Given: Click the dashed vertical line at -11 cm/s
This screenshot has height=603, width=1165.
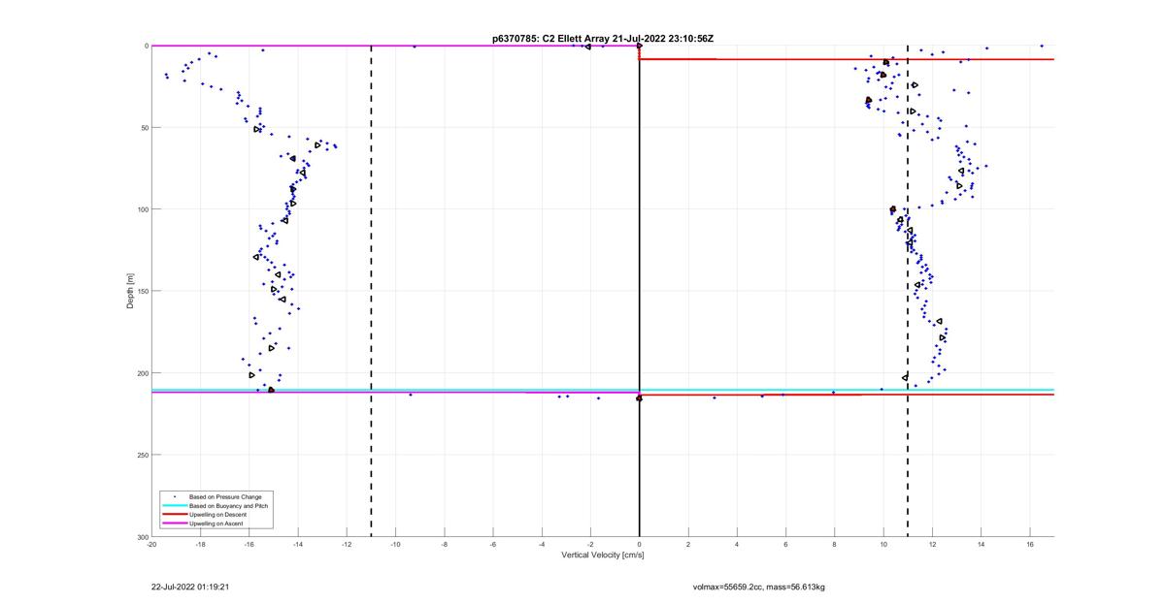Looking at the screenshot, I should [372, 291].
